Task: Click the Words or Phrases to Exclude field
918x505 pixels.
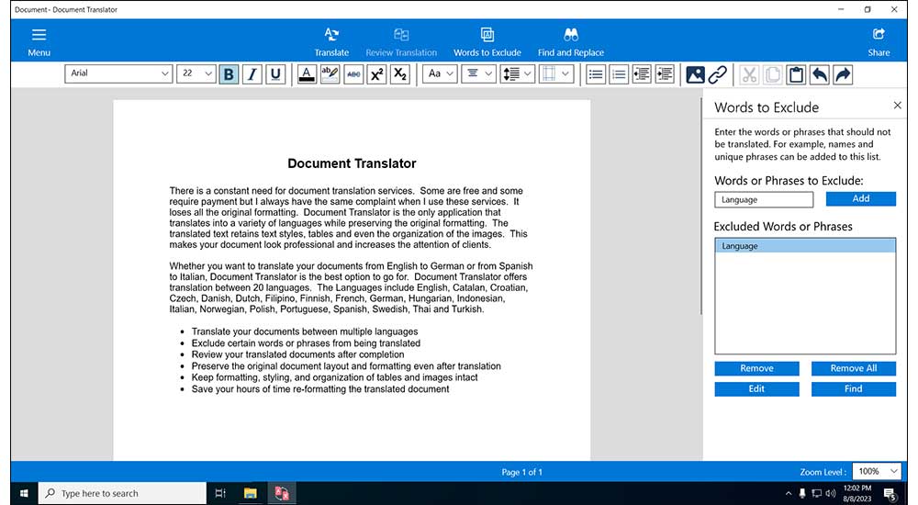Action: point(764,199)
